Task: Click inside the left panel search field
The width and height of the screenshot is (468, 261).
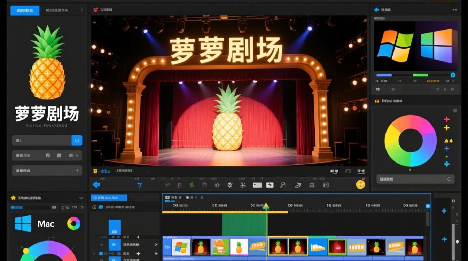Action: [42, 141]
